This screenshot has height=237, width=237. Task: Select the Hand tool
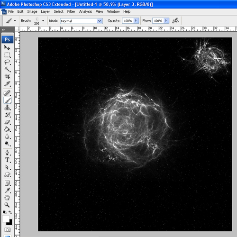coord(7,198)
